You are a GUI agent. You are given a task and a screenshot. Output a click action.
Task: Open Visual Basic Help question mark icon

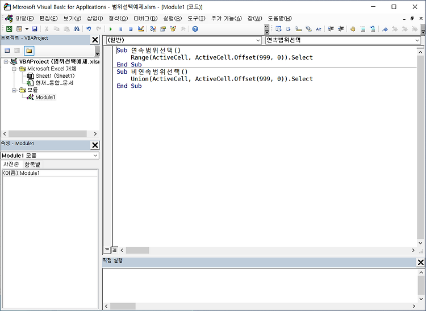pos(195,29)
